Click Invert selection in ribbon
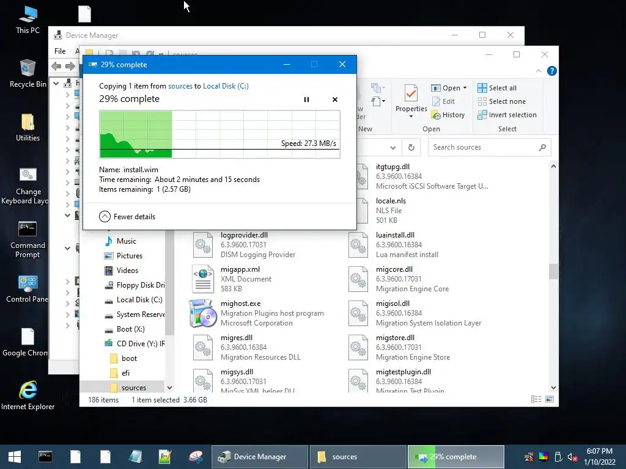 click(507, 115)
